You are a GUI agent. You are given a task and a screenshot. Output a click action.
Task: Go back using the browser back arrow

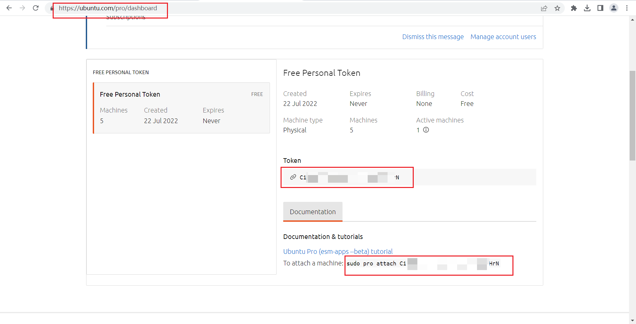click(9, 8)
